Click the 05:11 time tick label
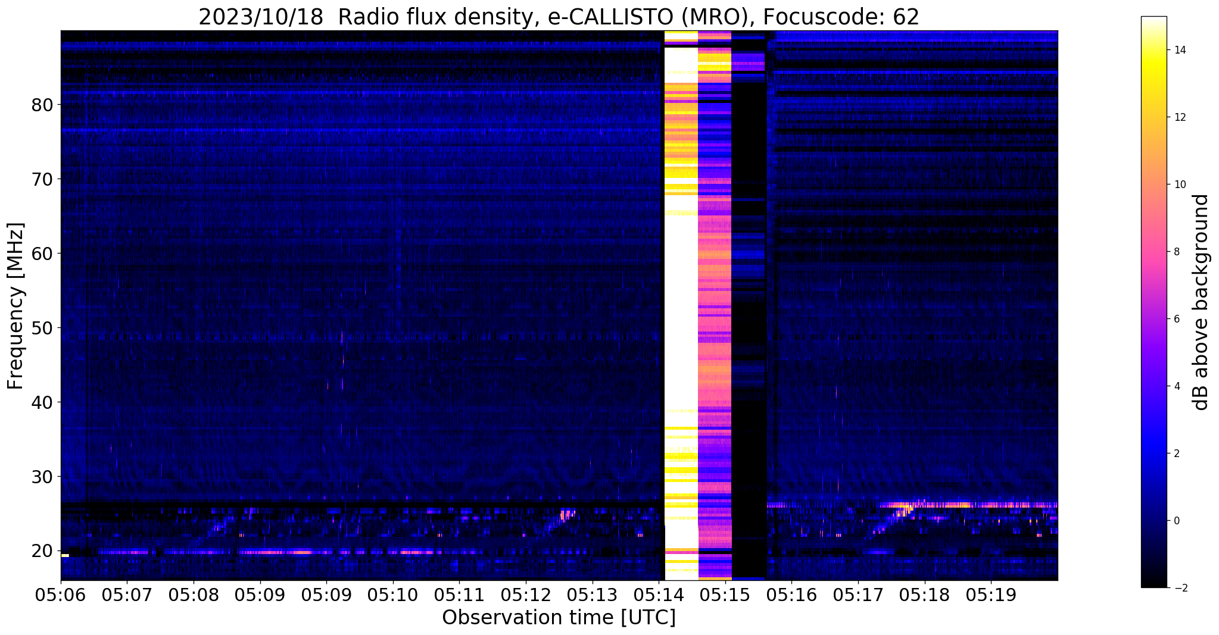This screenshot has width=1219, height=635. point(459,594)
